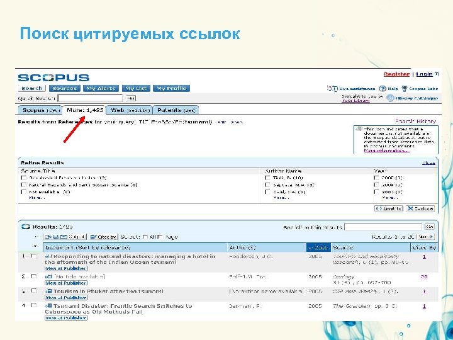The width and height of the screenshot is (453, 340).
Task: Click document icon beside Responding to natural disasters
Action: 48,256
